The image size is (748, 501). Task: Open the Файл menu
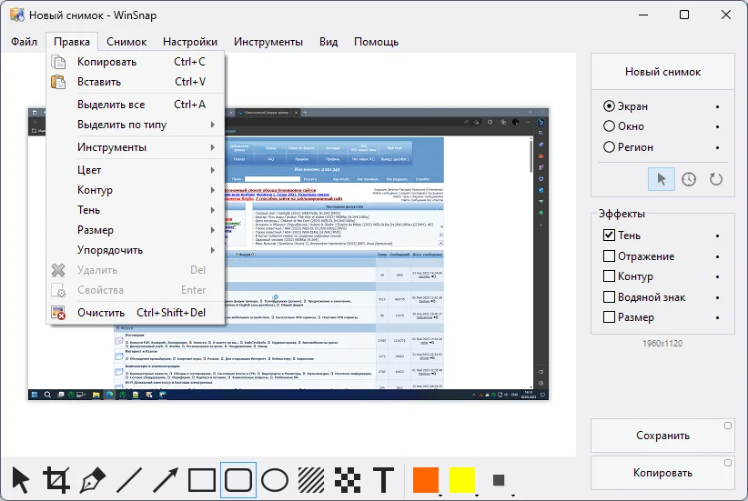coord(24,42)
